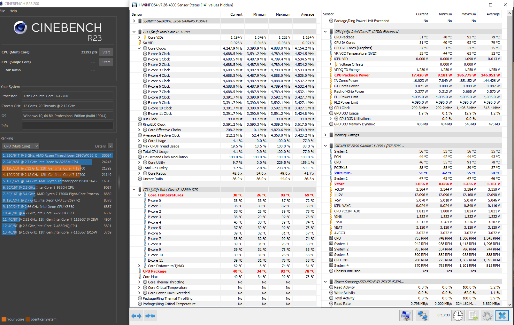Click the log sheet icon with green plus
The height and width of the screenshot is (325, 514).
(473, 316)
